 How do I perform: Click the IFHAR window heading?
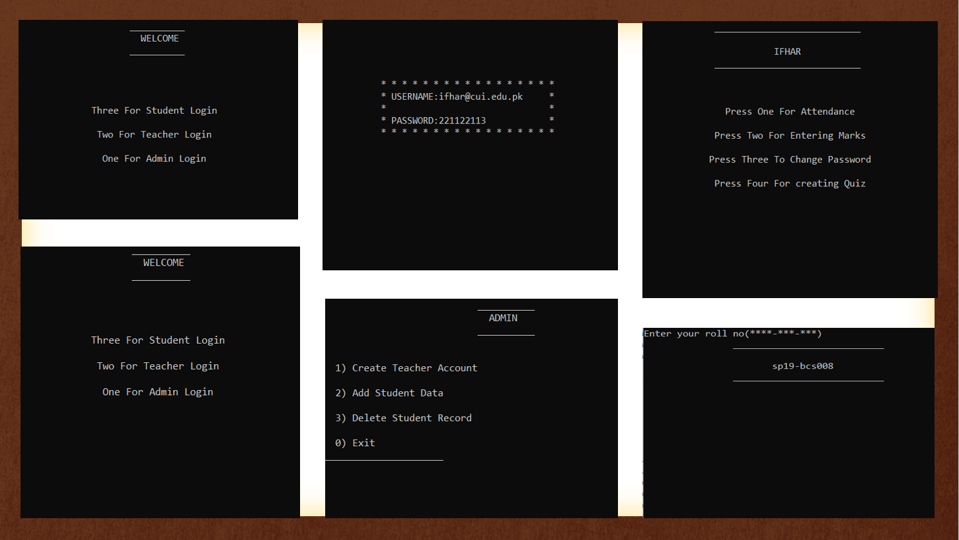click(786, 51)
